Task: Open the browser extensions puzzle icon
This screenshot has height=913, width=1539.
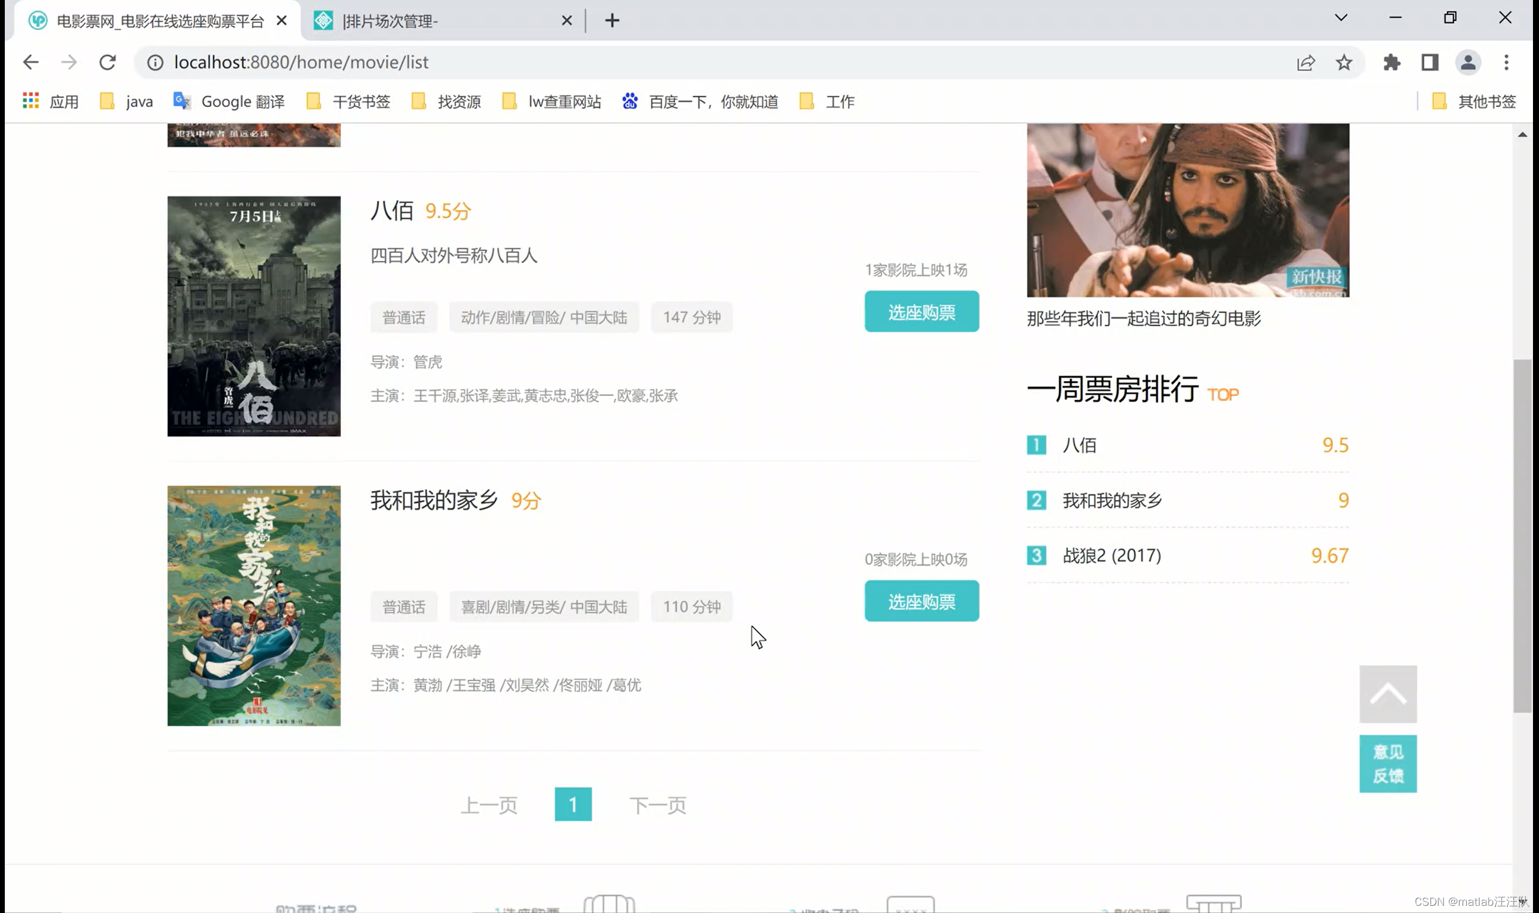Action: pyautogui.click(x=1391, y=62)
